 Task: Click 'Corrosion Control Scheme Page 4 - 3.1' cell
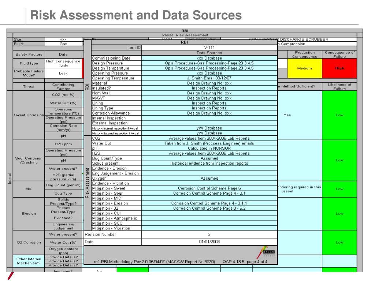(x=209, y=194)
